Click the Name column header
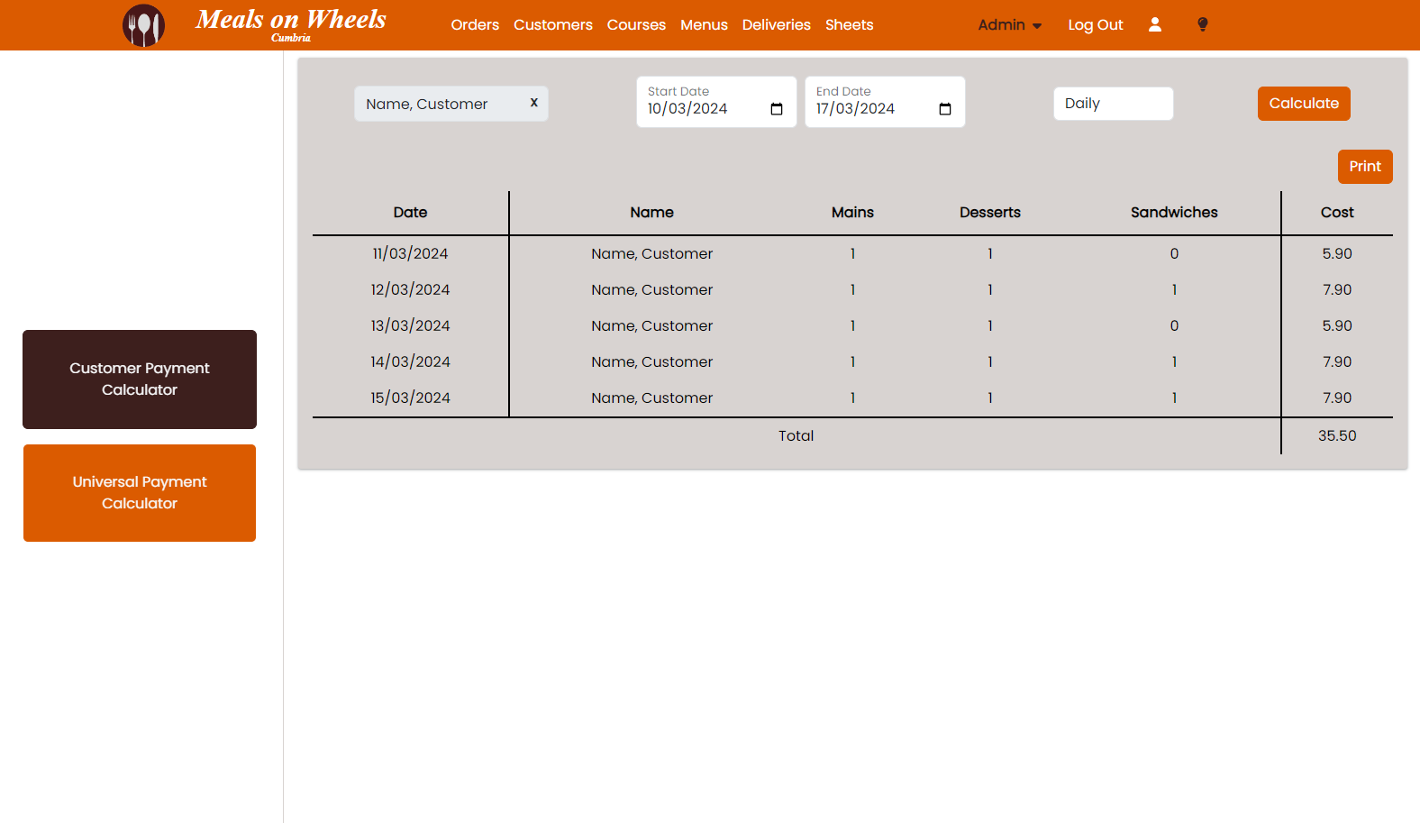 pos(652,213)
